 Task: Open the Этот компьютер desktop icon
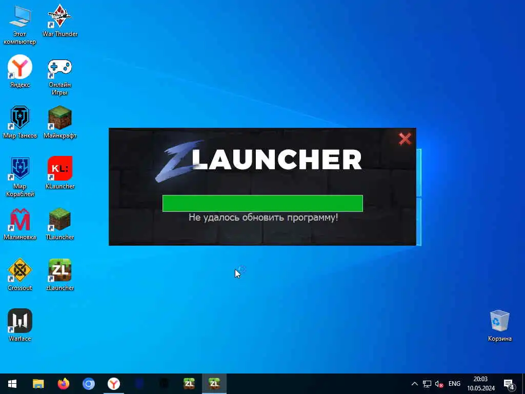20,25
